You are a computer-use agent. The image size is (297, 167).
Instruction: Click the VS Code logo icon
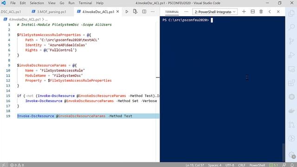[x=4, y=3]
